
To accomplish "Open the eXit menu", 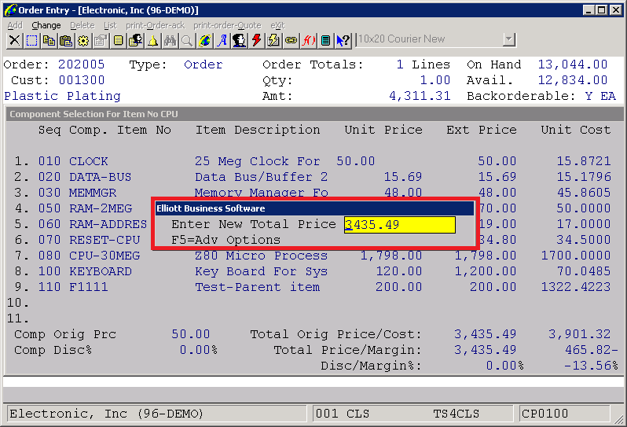I will tap(277, 25).
